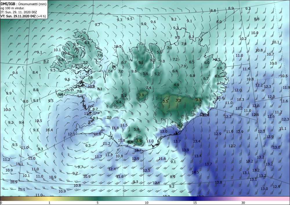
Task: Click the legend tick label '15'
Action: [195, 203]
